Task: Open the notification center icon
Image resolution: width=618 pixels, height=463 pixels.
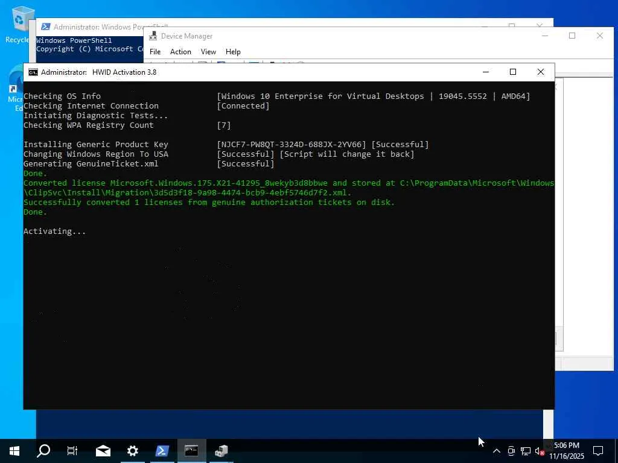Action: point(598,451)
